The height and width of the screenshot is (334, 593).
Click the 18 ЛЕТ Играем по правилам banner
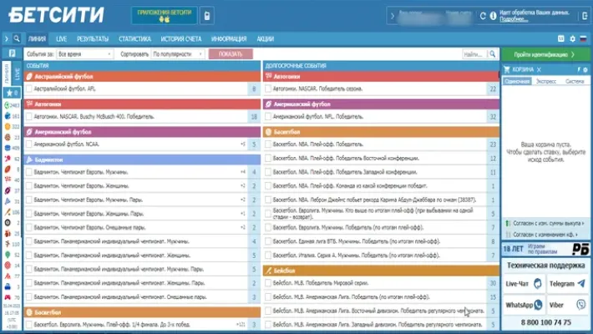(x=545, y=249)
